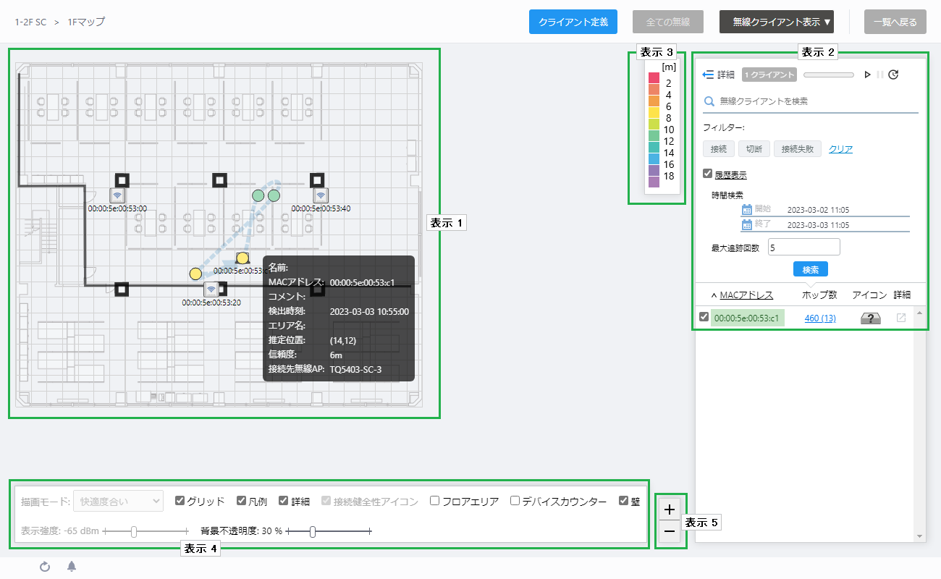Apply the 切断 filter
Screen dimensions: 941x579
point(754,149)
